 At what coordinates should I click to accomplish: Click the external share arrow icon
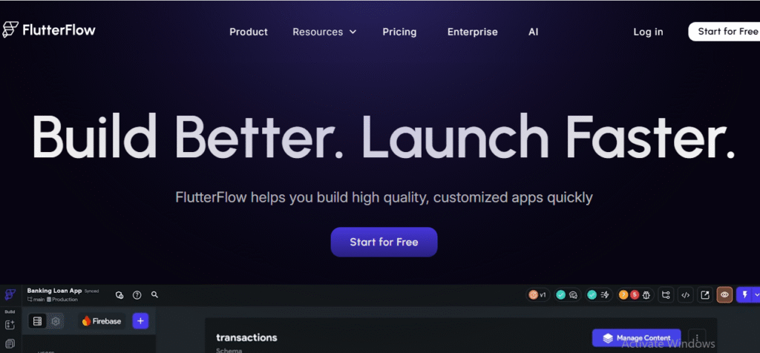pyautogui.click(x=706, y=295)
